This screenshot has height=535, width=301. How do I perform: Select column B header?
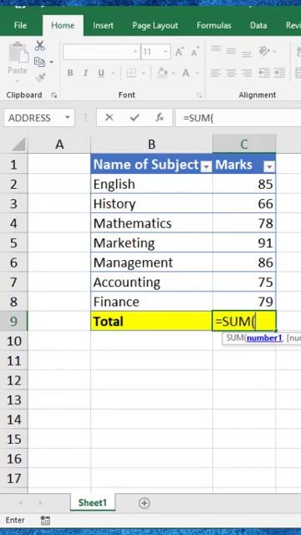point(151,145)
